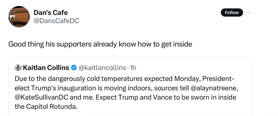Click the words 'the Capitol Rotunda.'
278x116 pixels.
click(46, 107)
